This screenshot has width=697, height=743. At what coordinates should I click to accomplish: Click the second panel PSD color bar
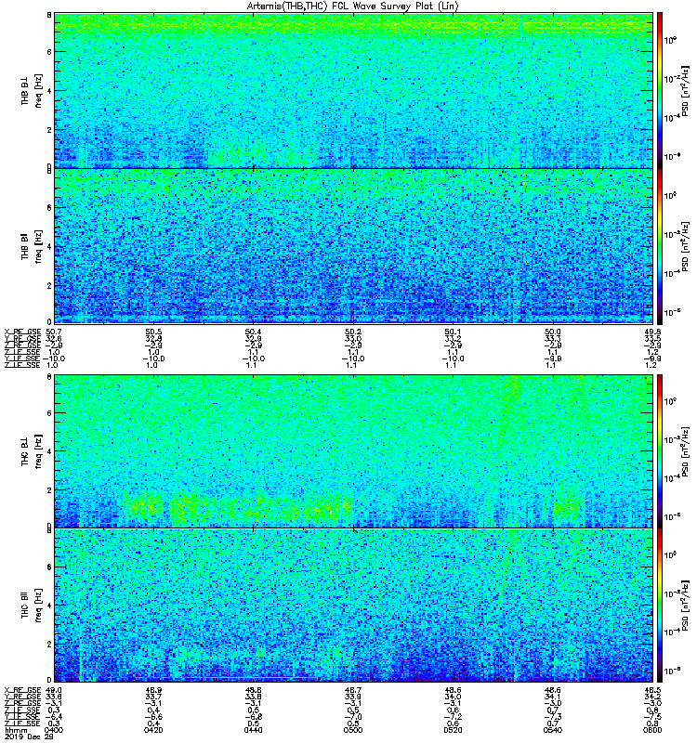pos(660,246)
